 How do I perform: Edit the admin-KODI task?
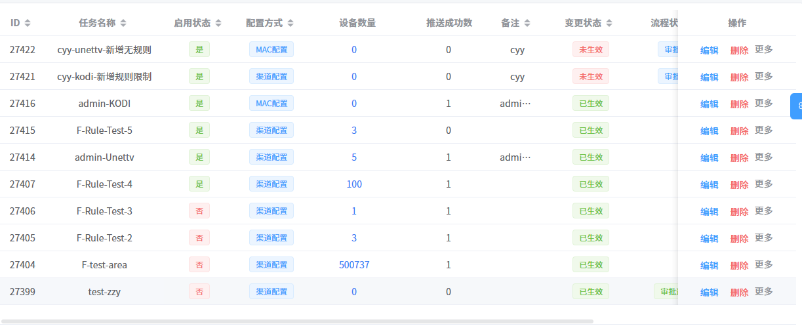pyautogui.click(x=710, y=104)
